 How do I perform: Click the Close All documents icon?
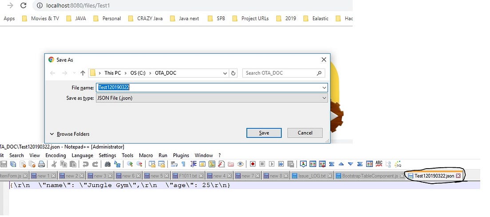32,164
